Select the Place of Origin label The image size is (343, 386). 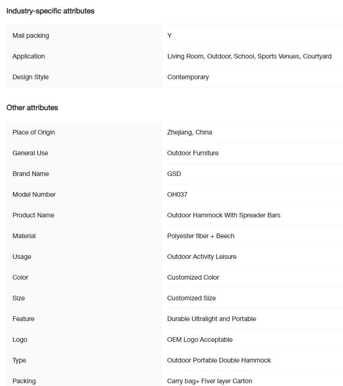tap(34, 133)
